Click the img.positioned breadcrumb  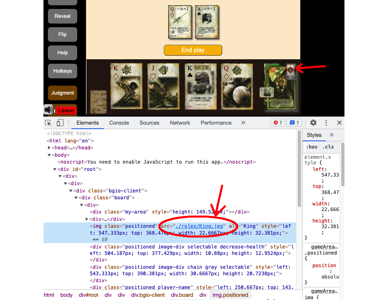[230, 295]
